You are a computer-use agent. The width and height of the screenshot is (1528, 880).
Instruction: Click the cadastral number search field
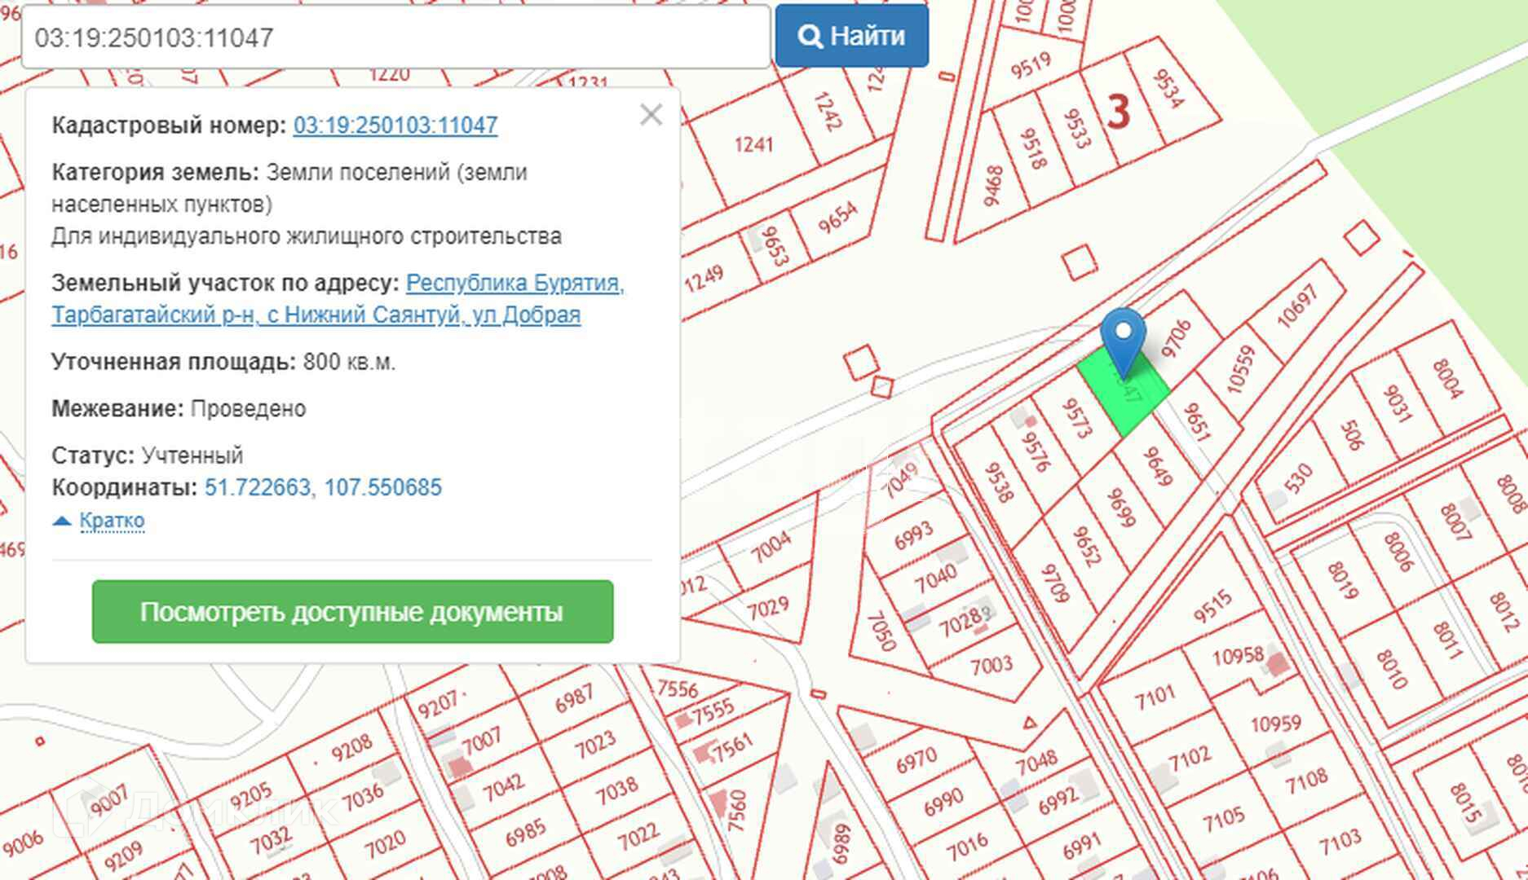[x=395, y=37]
